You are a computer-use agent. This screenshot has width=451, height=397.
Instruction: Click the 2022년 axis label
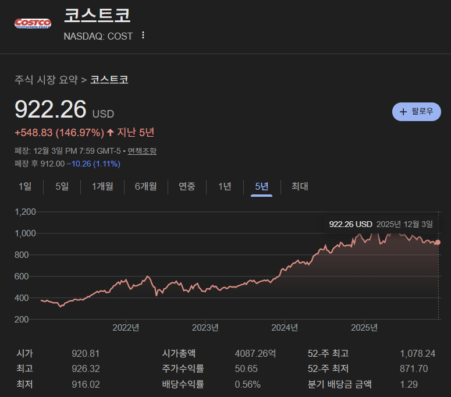(126, 327)
